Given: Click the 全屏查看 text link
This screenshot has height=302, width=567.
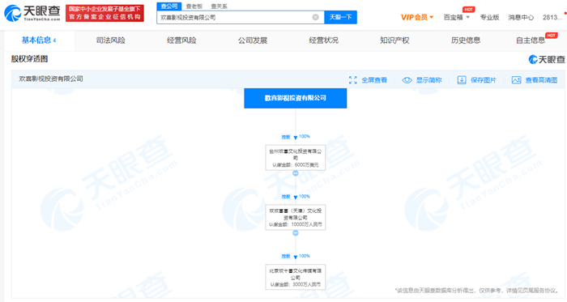Looking at the screenshot, I should (x=374, y=80).
